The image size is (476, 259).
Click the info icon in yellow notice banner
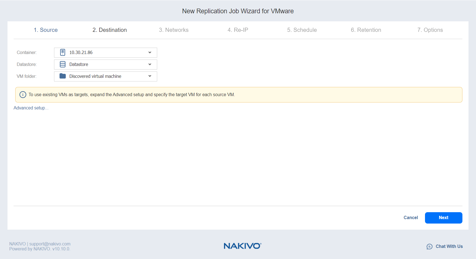tap(23, 95)
